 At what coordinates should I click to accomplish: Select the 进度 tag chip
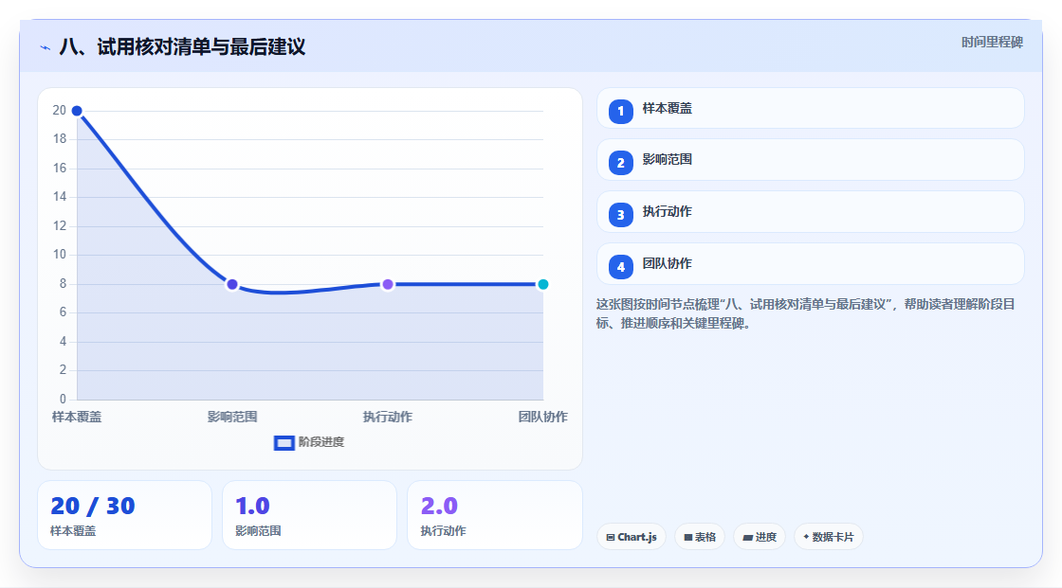pos(760,537)
